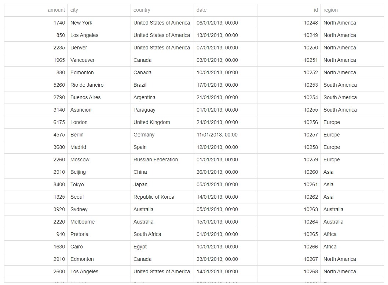The width and height of the screenshot is (388, 285).
Task: Click the amount cell showing 8400
Action: pyautogui.click(x=59, y=184)
